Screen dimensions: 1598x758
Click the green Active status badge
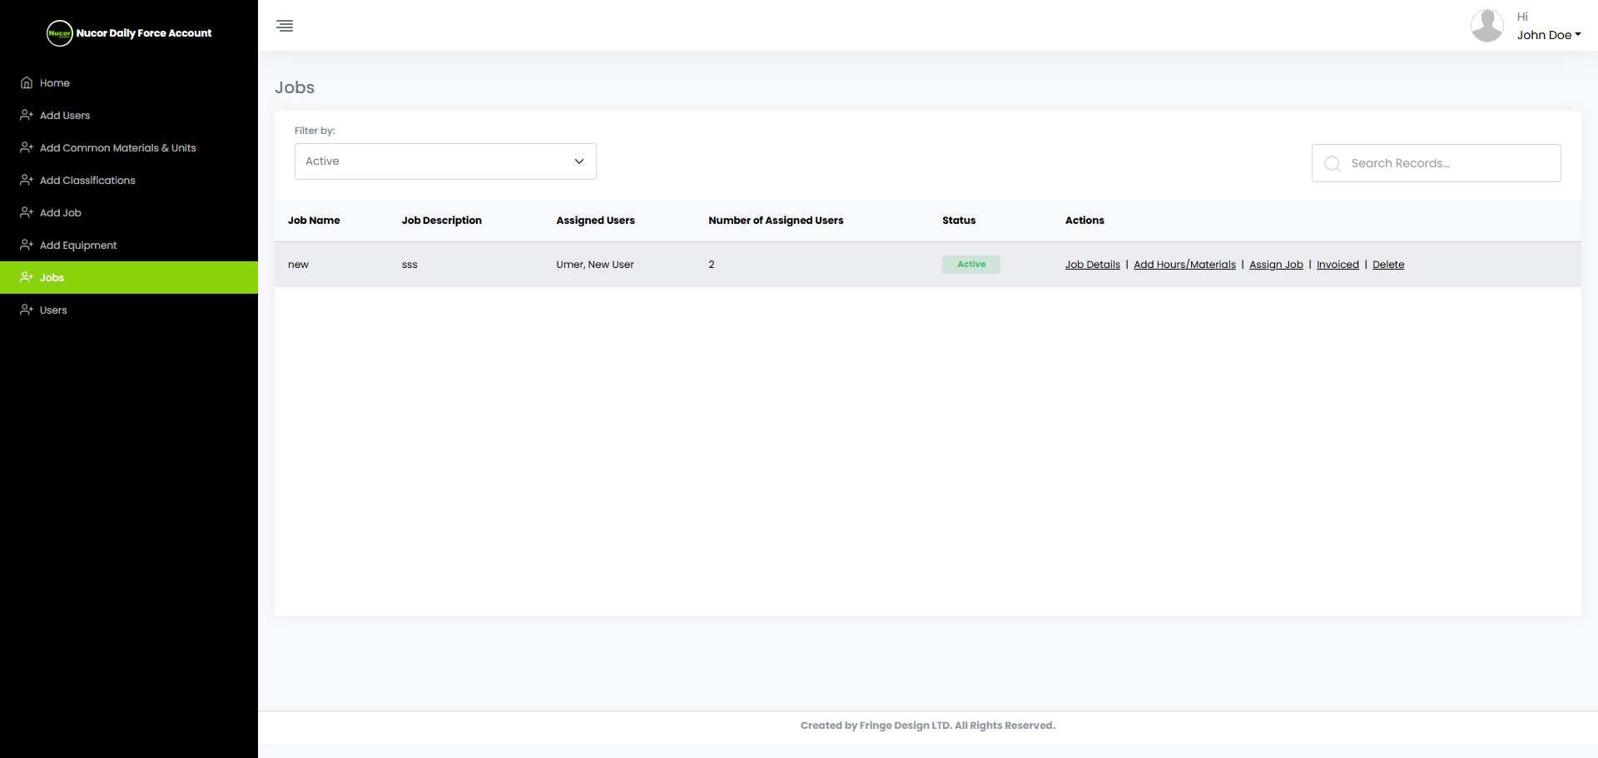pyautogui.click(x=970, y=264)
